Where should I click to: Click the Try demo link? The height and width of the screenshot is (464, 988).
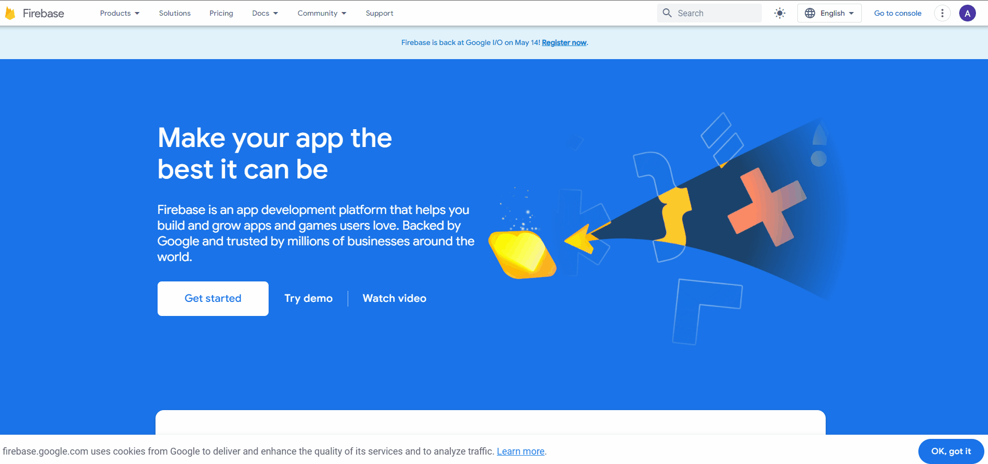308,298
